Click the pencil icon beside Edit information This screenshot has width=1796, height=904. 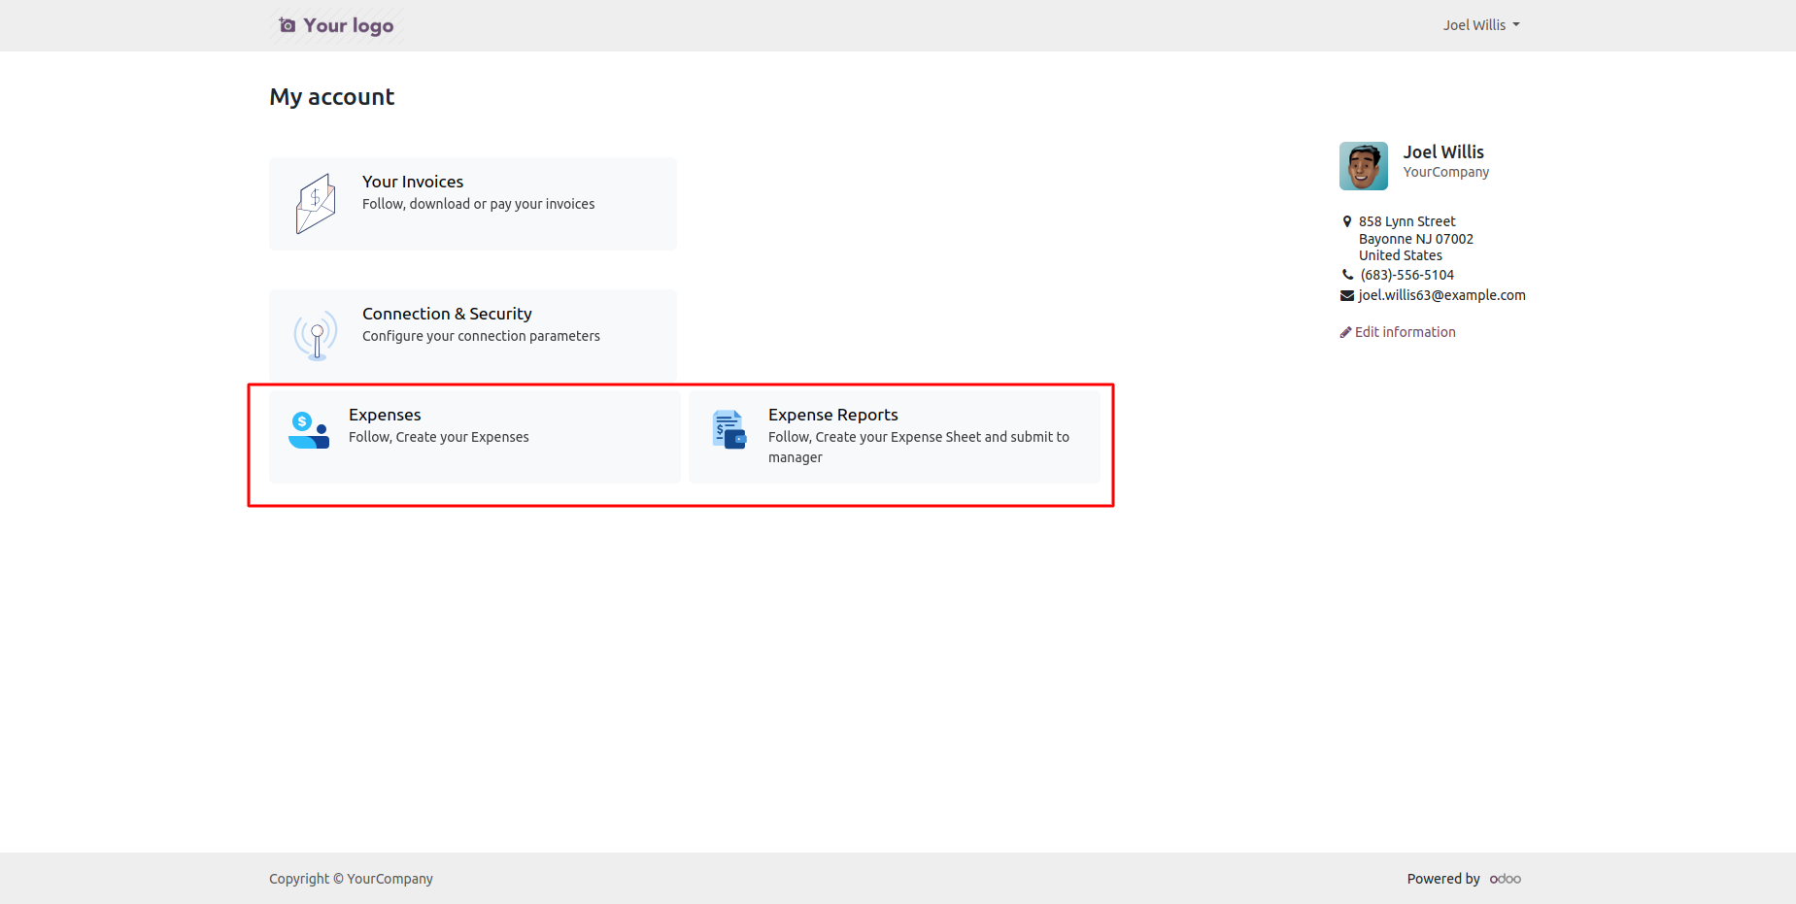1346,332
